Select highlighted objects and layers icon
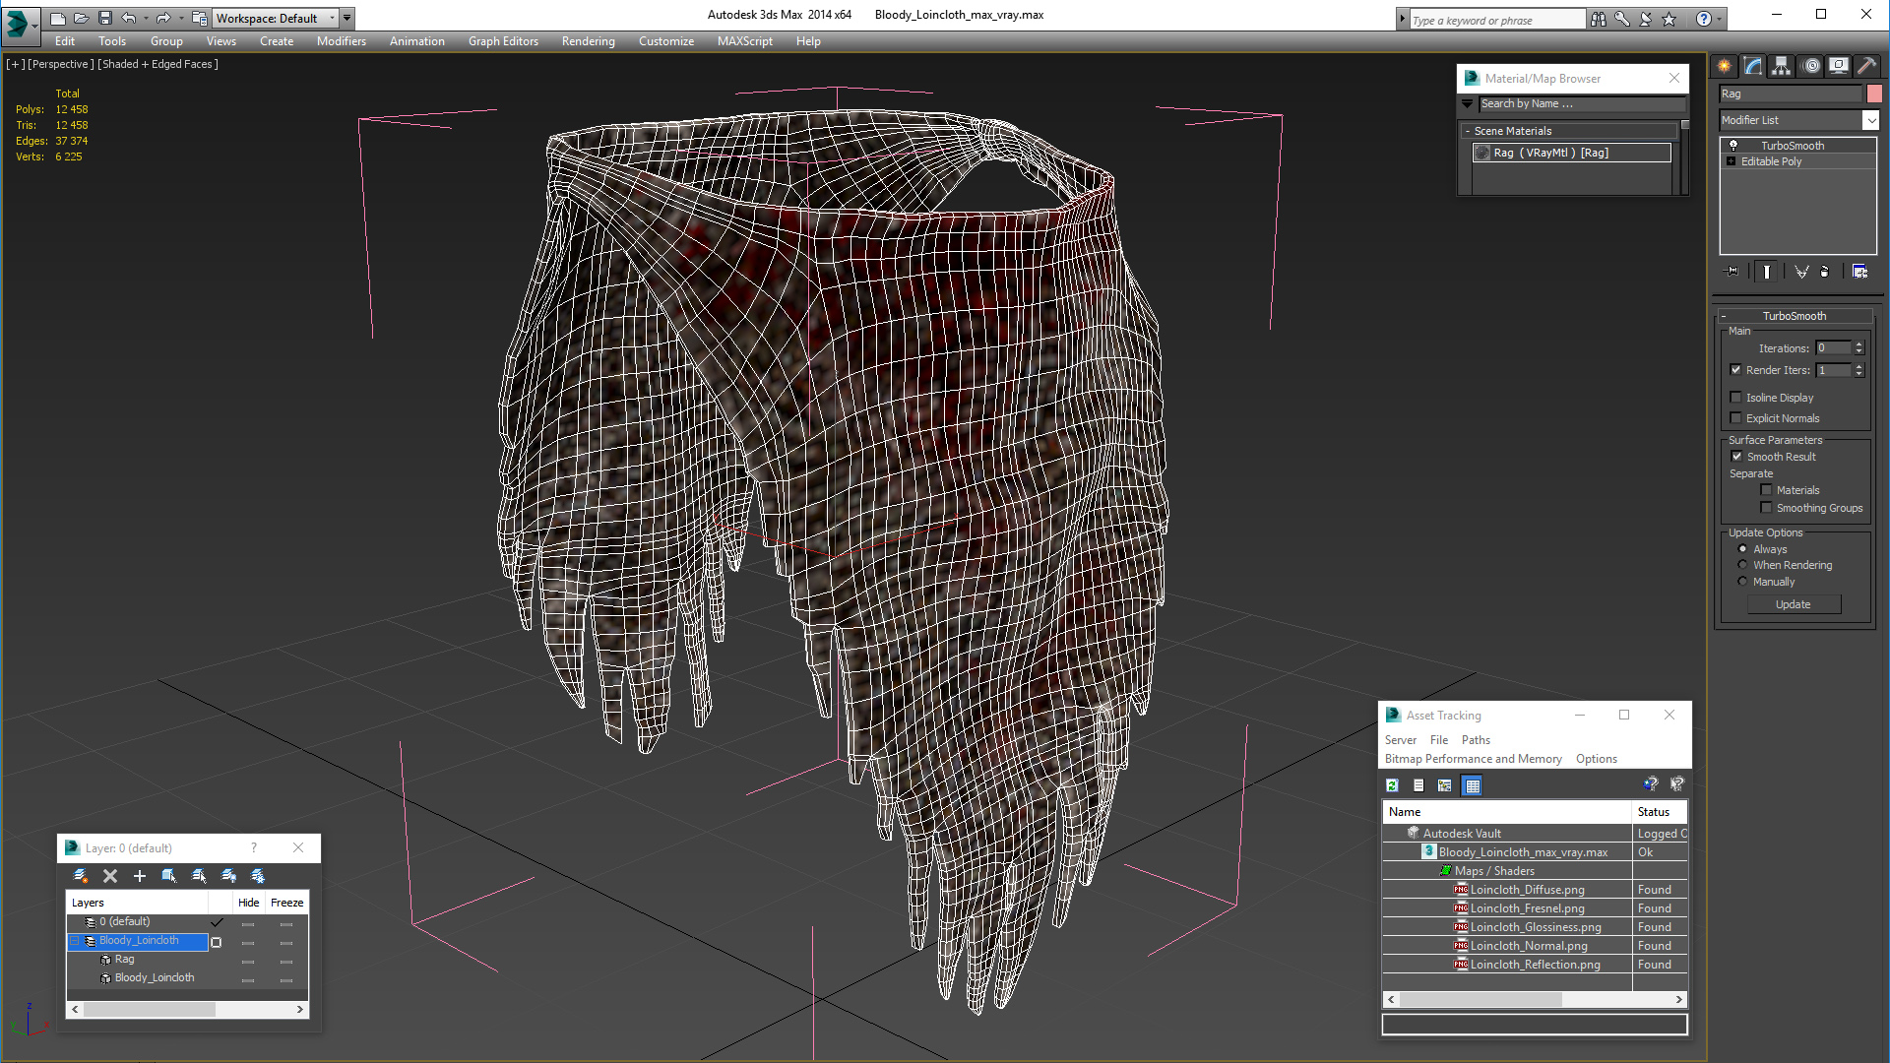 click(x=169, y=876)
